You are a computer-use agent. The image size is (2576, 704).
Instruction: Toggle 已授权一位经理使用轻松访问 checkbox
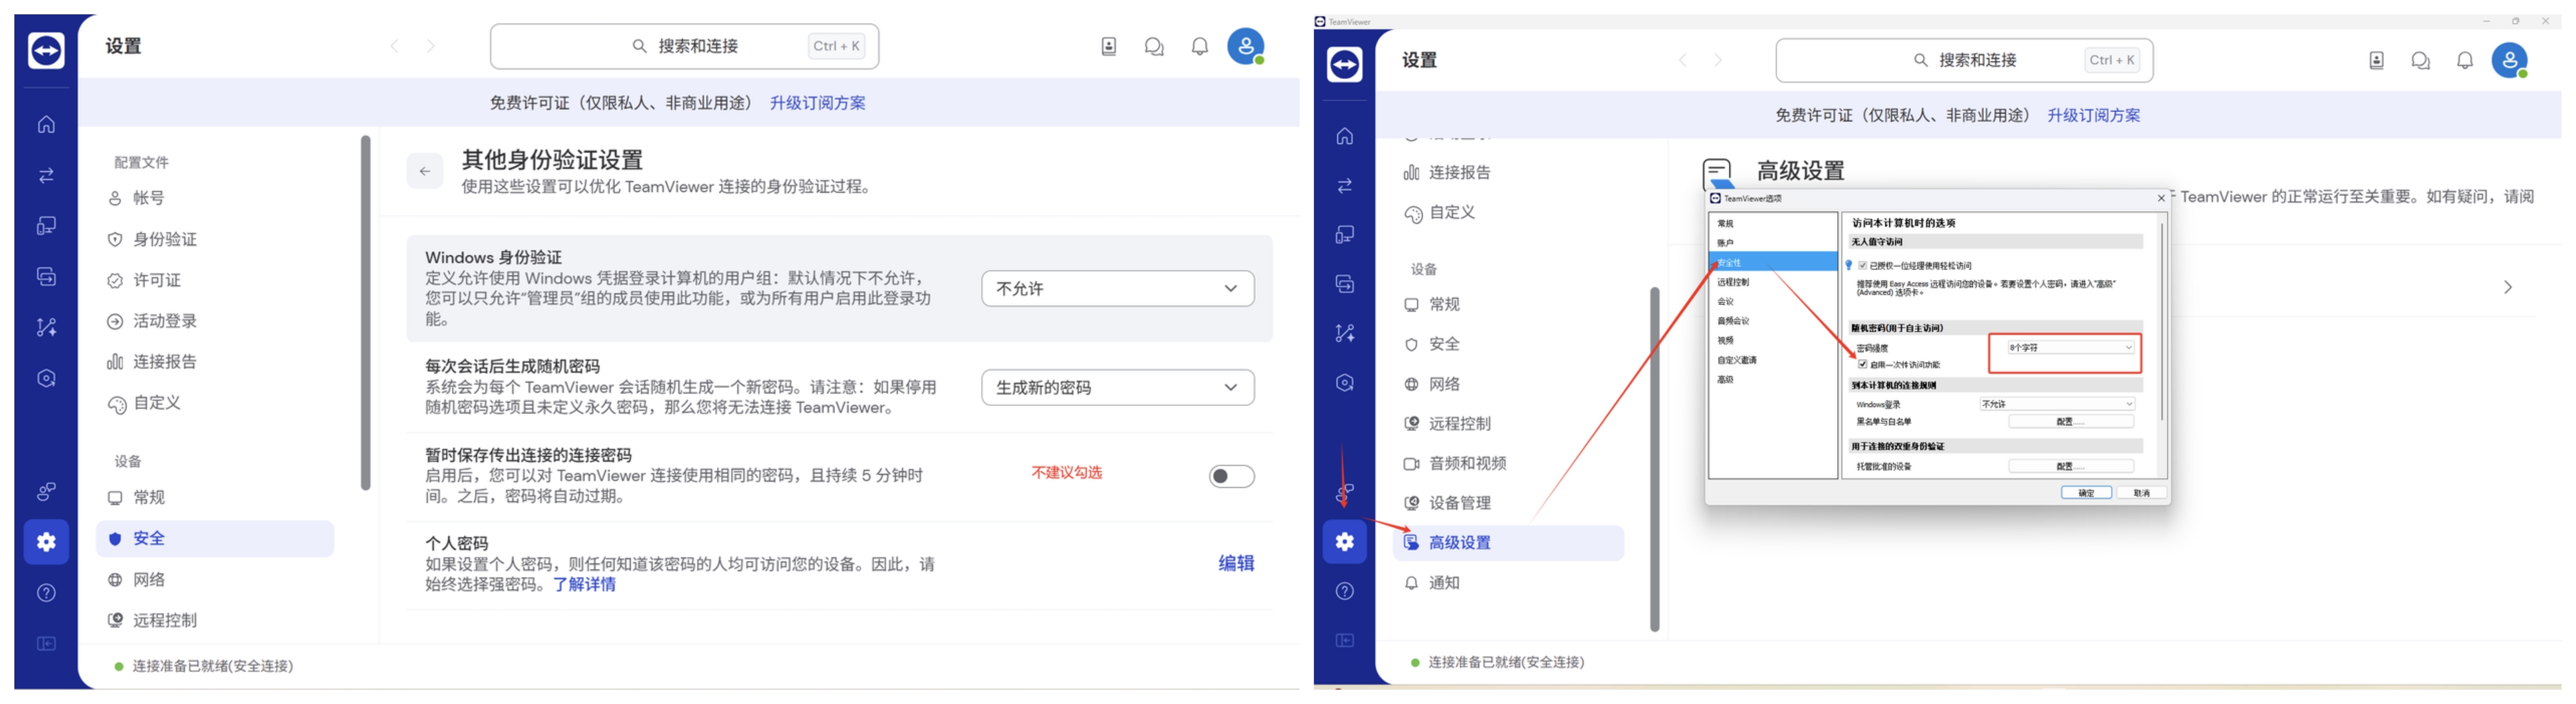pyautogui.click(x=1862, y=266)
